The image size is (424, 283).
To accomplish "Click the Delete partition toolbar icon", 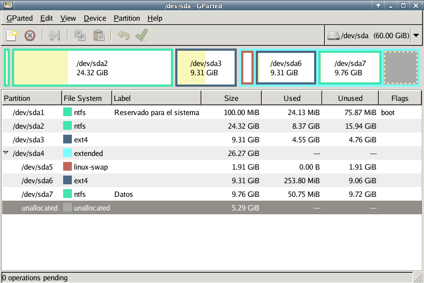I will 30,35.
